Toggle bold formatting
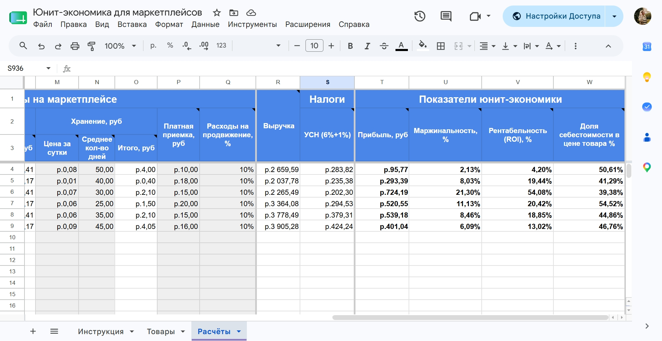Image resolution: width=662 pixels, height=341 pixels. [x=350, y=46]
